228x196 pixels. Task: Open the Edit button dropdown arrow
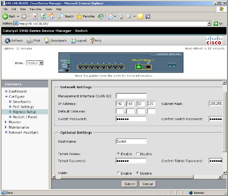[x=134, y=16]
